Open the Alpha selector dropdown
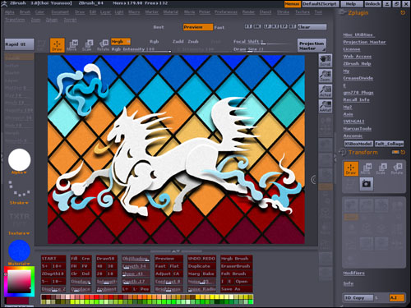Screen dimensions: 411x308 (19, 172)
